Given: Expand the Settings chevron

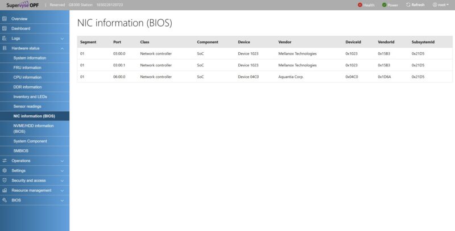Looking at the screenshot, I should coord(62,171).
